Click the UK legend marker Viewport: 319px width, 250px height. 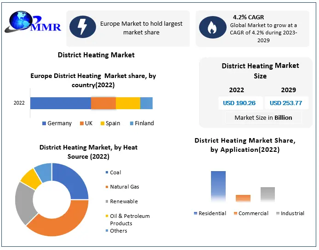82,123
